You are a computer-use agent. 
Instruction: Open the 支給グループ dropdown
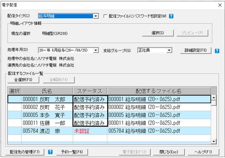click(x=169, y=50)
